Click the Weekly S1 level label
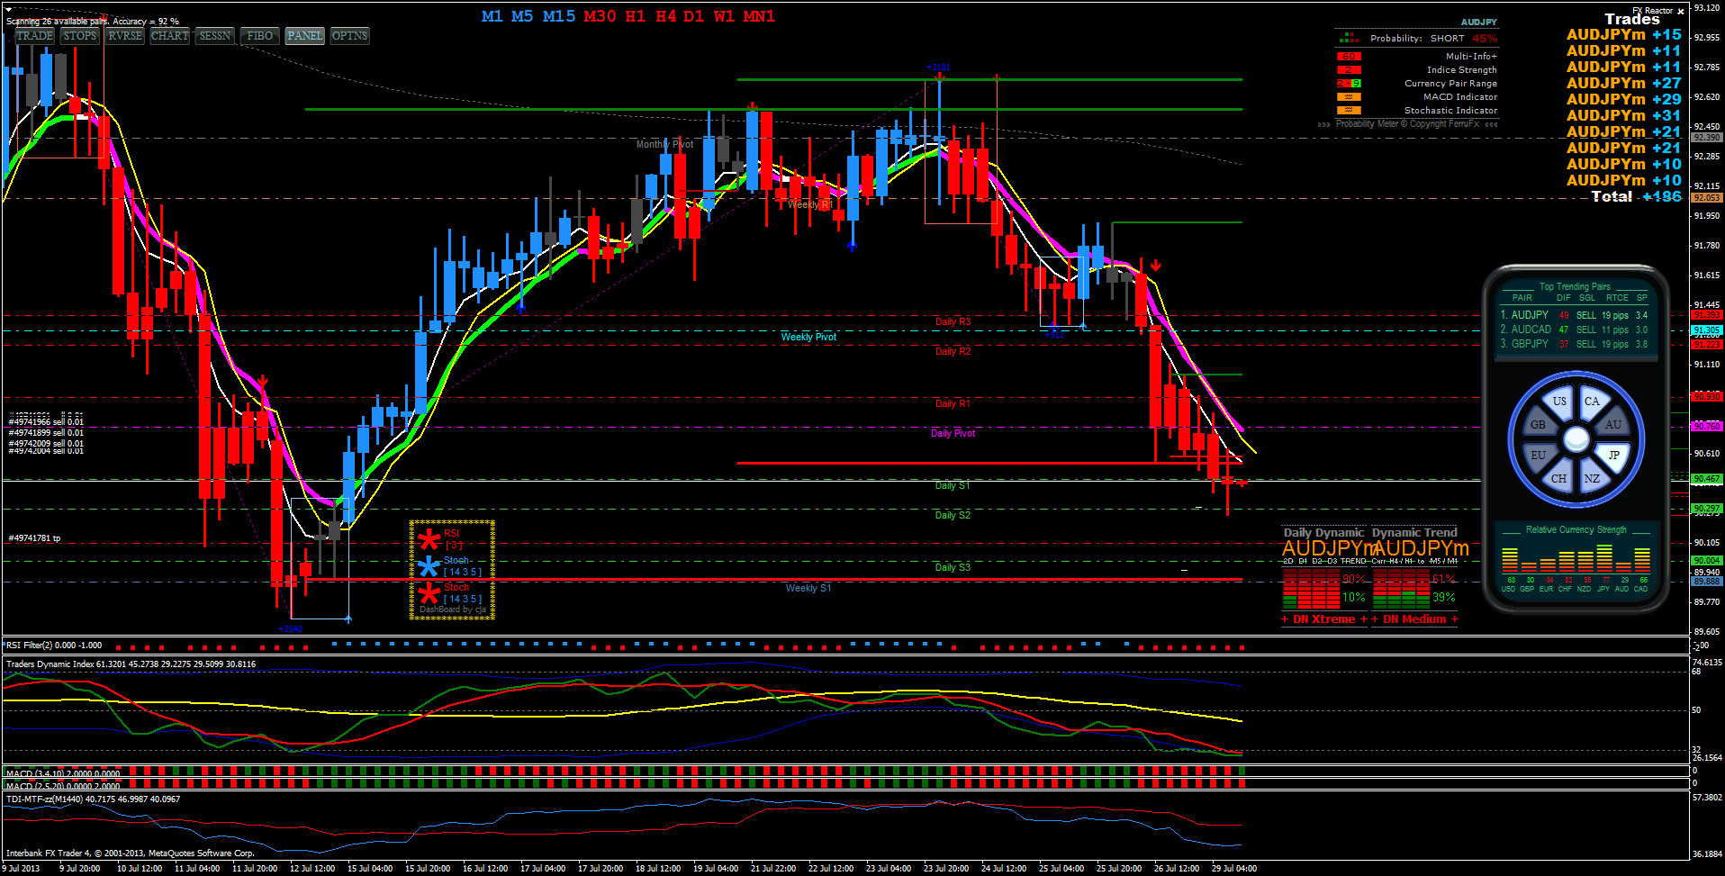The height and width of the screenshot is (876, 1725). click(x=808, y=588)
